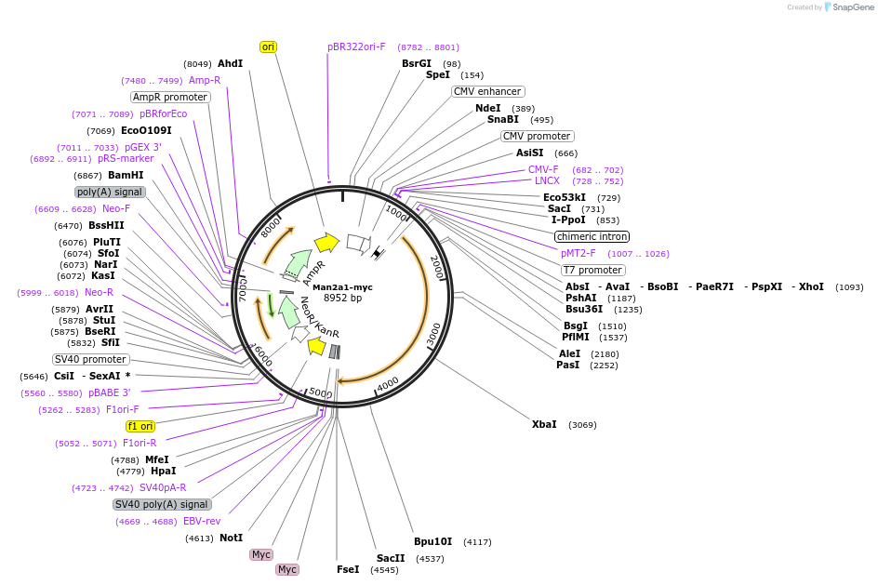Click the pBR322ori-F primer label
Viewport: 878px width, 585px height.
[356, 47]
